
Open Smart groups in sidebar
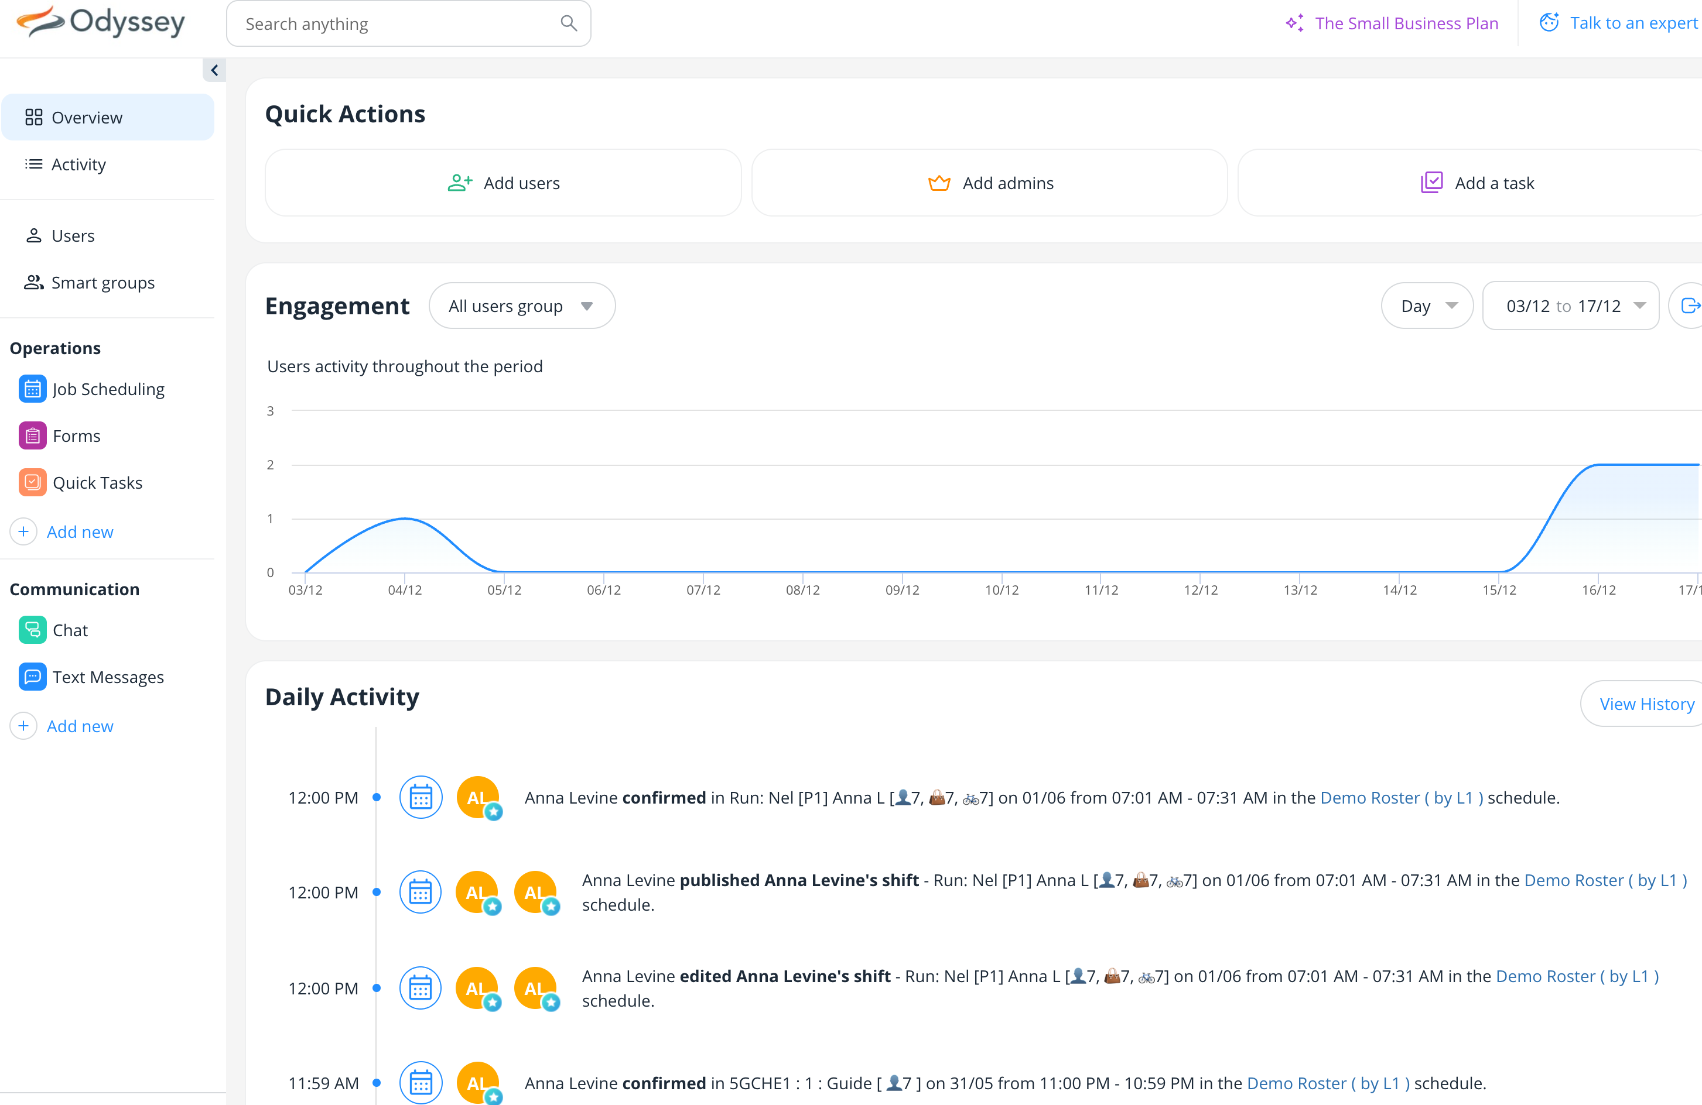pos(102,282)
